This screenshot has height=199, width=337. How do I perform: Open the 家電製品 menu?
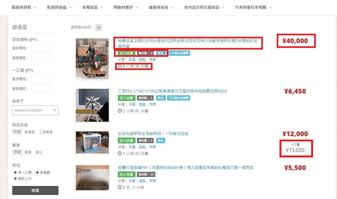[x=92, y=7]
